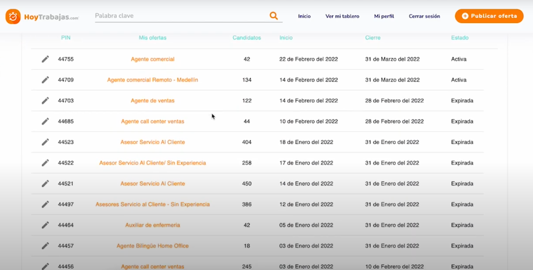
Task: Open Agente Bilingüe Home Office offer
Action: (152, 246)
